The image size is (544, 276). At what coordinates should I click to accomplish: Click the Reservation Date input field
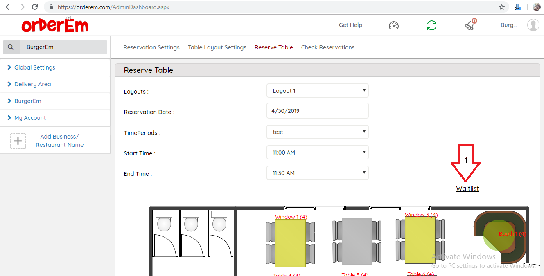pyautogui.click(x=317, y=111)
